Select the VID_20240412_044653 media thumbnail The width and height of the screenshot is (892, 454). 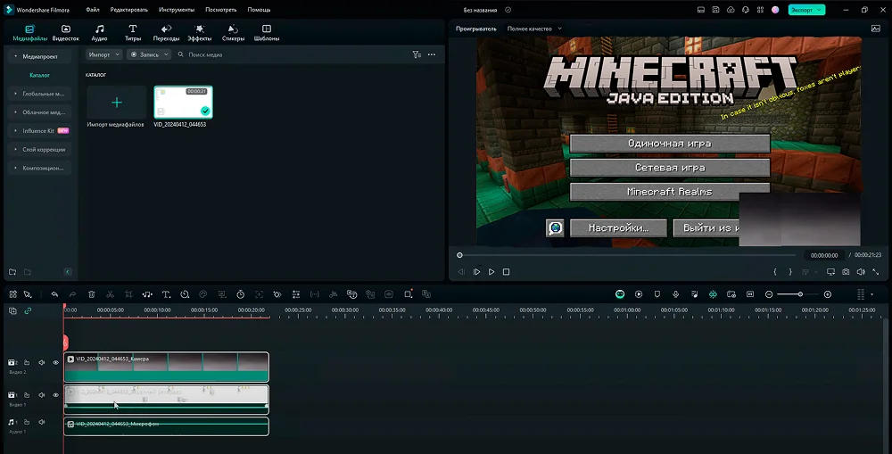[183, 103]
